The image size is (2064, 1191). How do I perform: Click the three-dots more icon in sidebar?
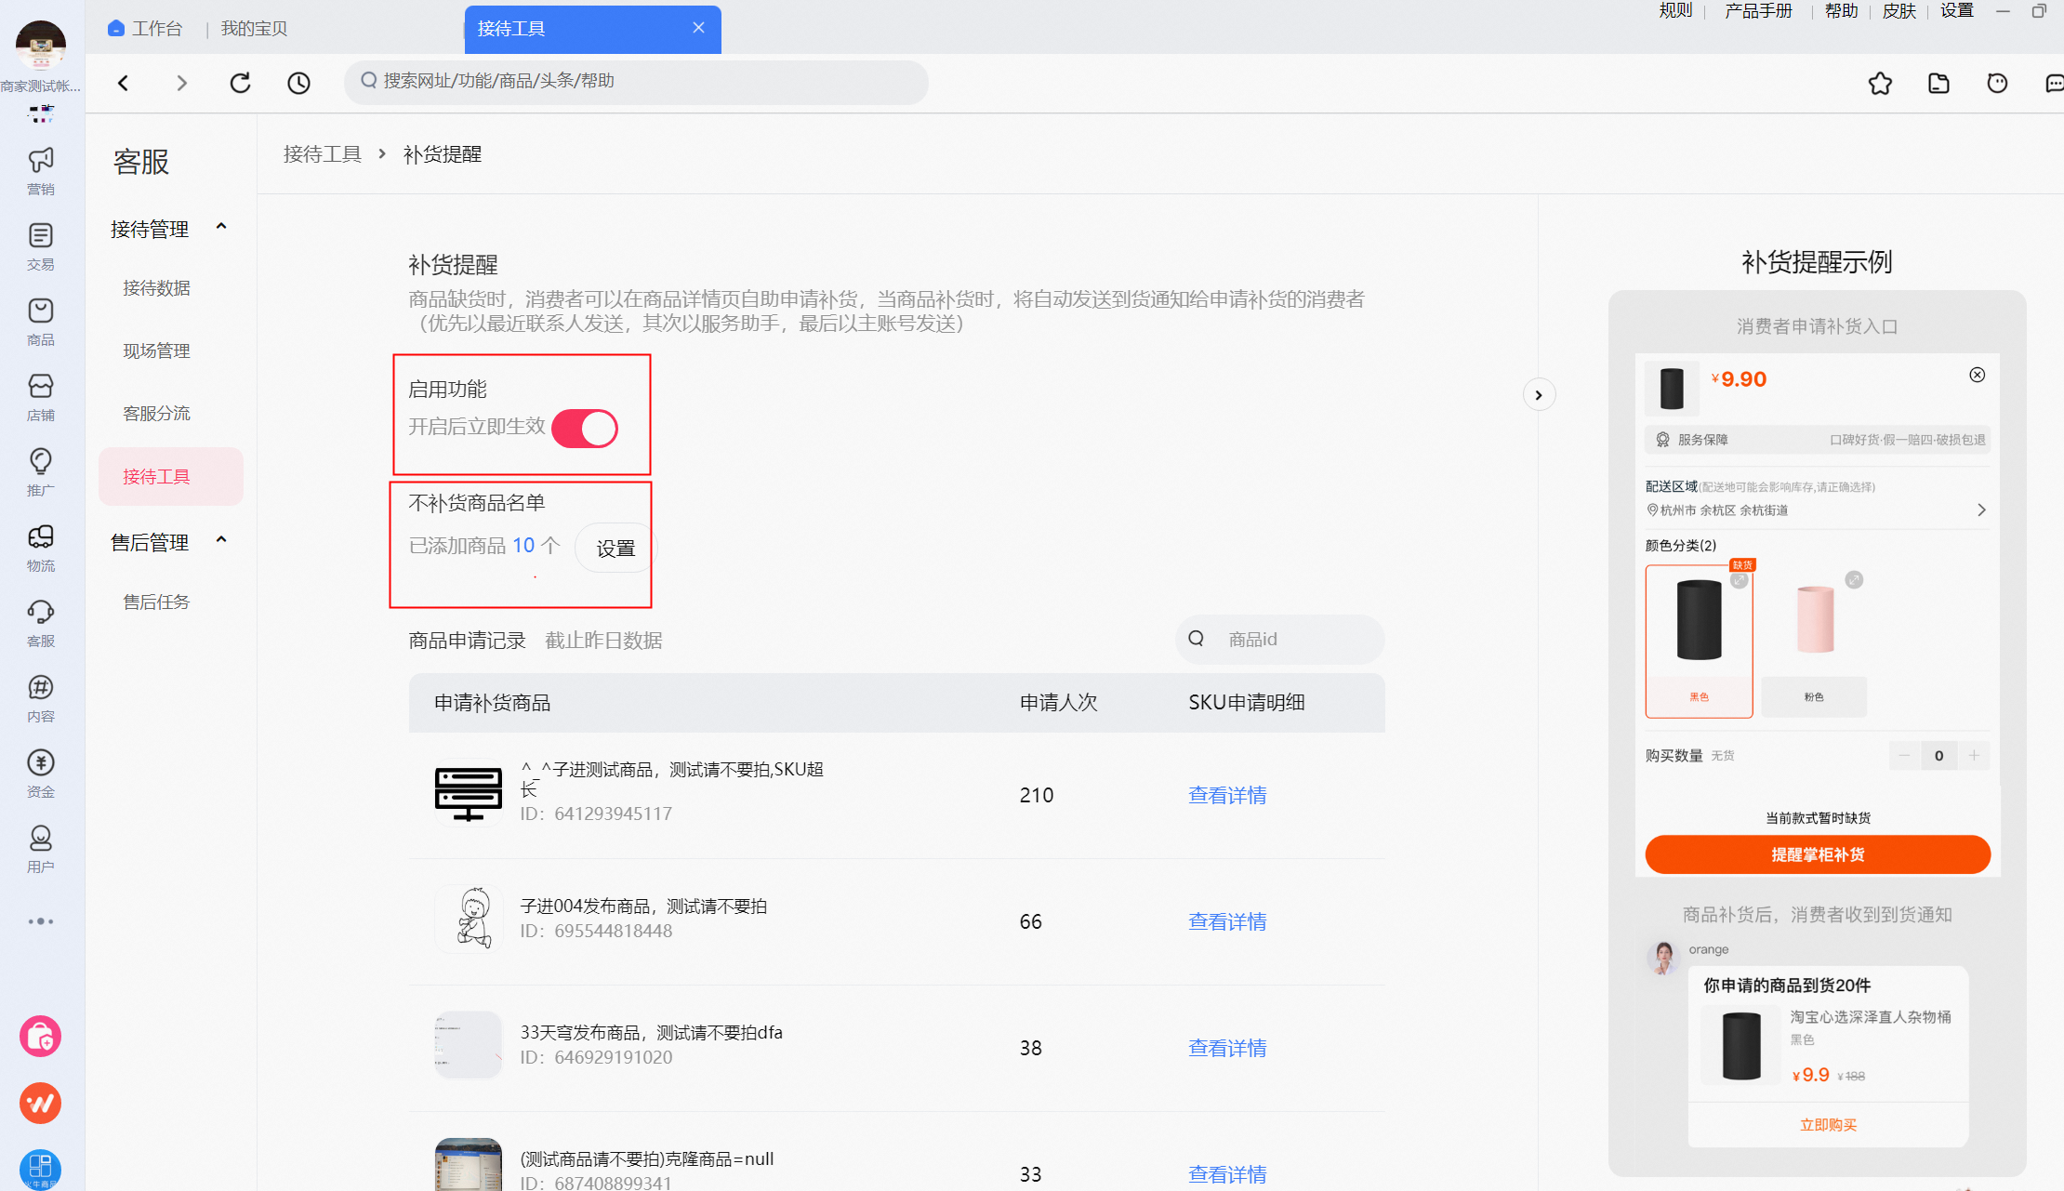pyautogui.click(x=41, y=921)
